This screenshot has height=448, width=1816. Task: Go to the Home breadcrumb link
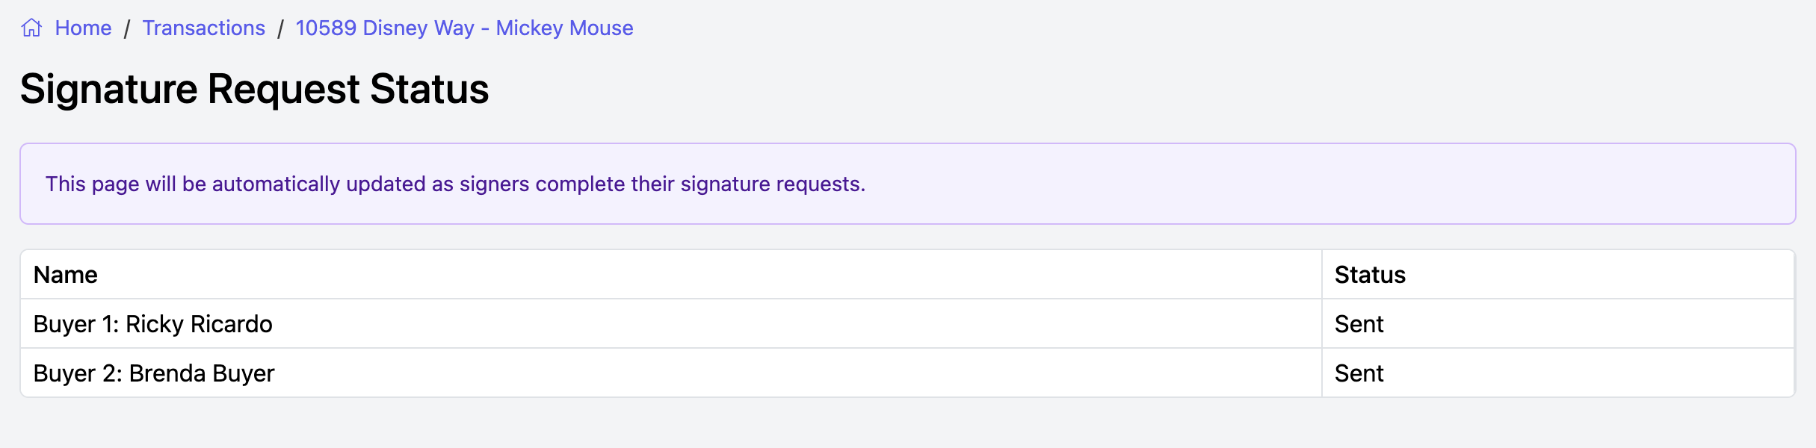click(83, 28)
